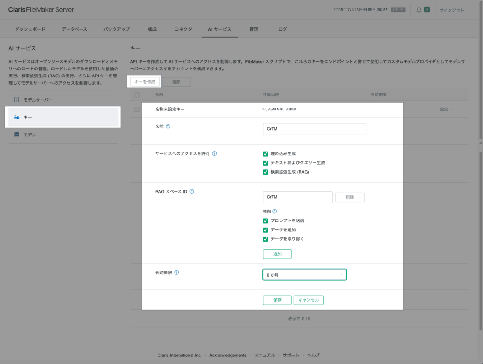This screenshot has width=483, height=364.
Task: Uncheck プロンプトを送信 permission
Action: pyautogui.click(x=265, y=220)
